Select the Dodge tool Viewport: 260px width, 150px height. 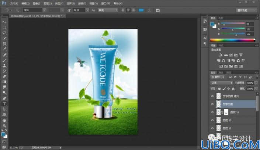coord(4,93)
